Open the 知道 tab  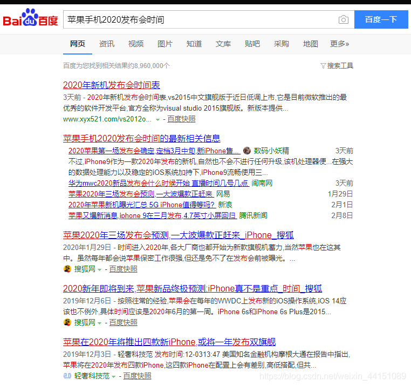pos(194,44)
